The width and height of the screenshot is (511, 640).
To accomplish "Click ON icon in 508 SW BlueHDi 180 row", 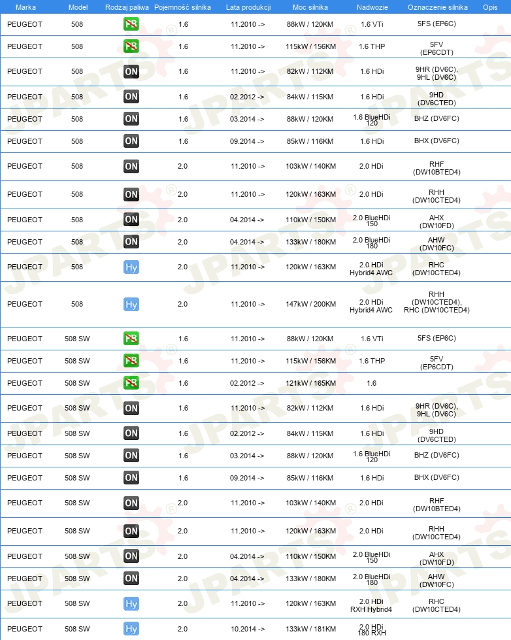I will pos(131,579).
